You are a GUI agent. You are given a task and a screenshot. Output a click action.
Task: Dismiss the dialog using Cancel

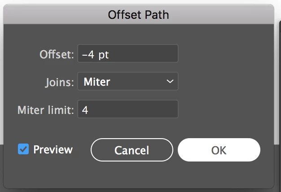(x=132, y=150)
